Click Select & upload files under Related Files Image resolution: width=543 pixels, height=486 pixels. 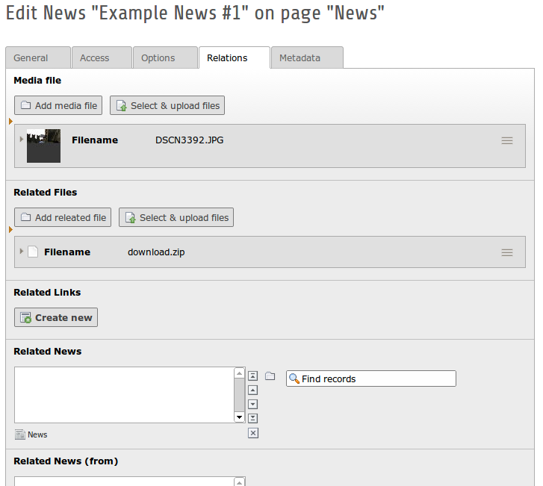(x=176, y=217)
